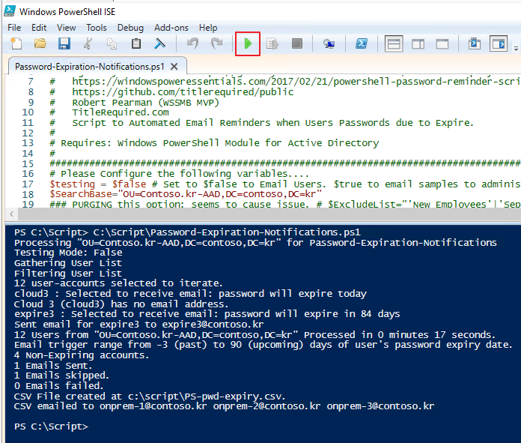Viewport: 521px width, 443px height.
Task: Click the 'Requires: Windows PowerShell Module' comment
Action: [214, 143]
